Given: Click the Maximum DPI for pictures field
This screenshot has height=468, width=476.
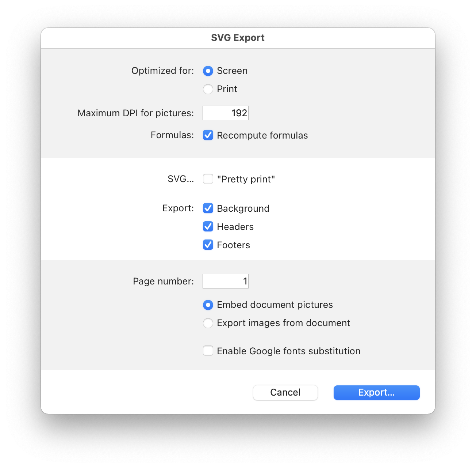Looking at the screenshot, I should [x=226, y=113].
